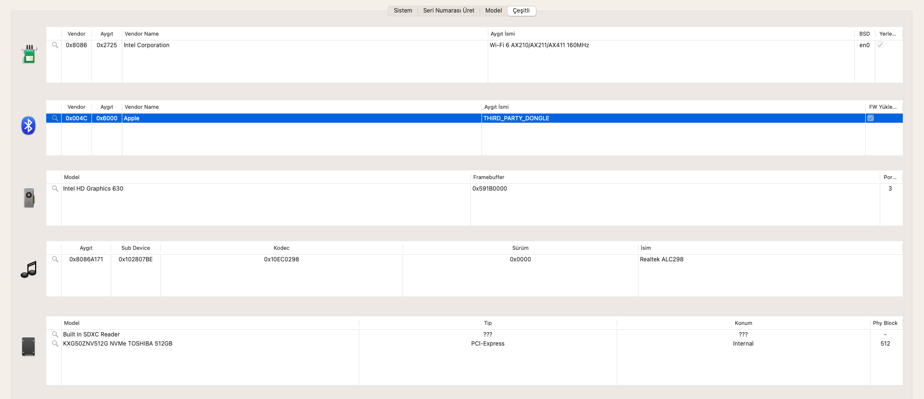Click magnifier icon beside Intel HD Graphics 630
924x399 pixels.
pos(55,189)
